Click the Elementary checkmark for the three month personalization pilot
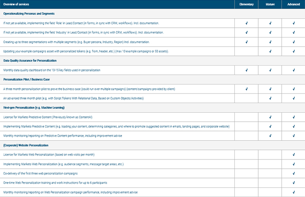Image resolution: width=305 pixels, height=197 pixels. coord(247,89)
